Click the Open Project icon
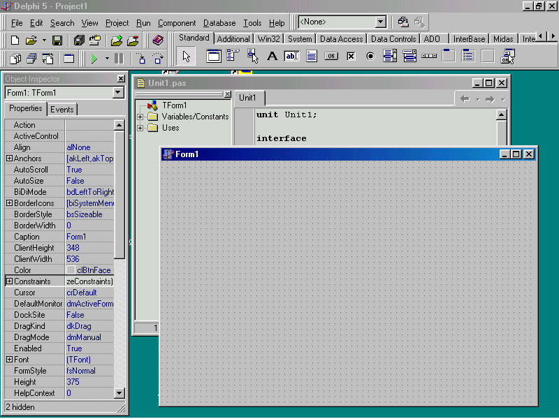The width and height of the screenshot is (559, 419). 94,41
